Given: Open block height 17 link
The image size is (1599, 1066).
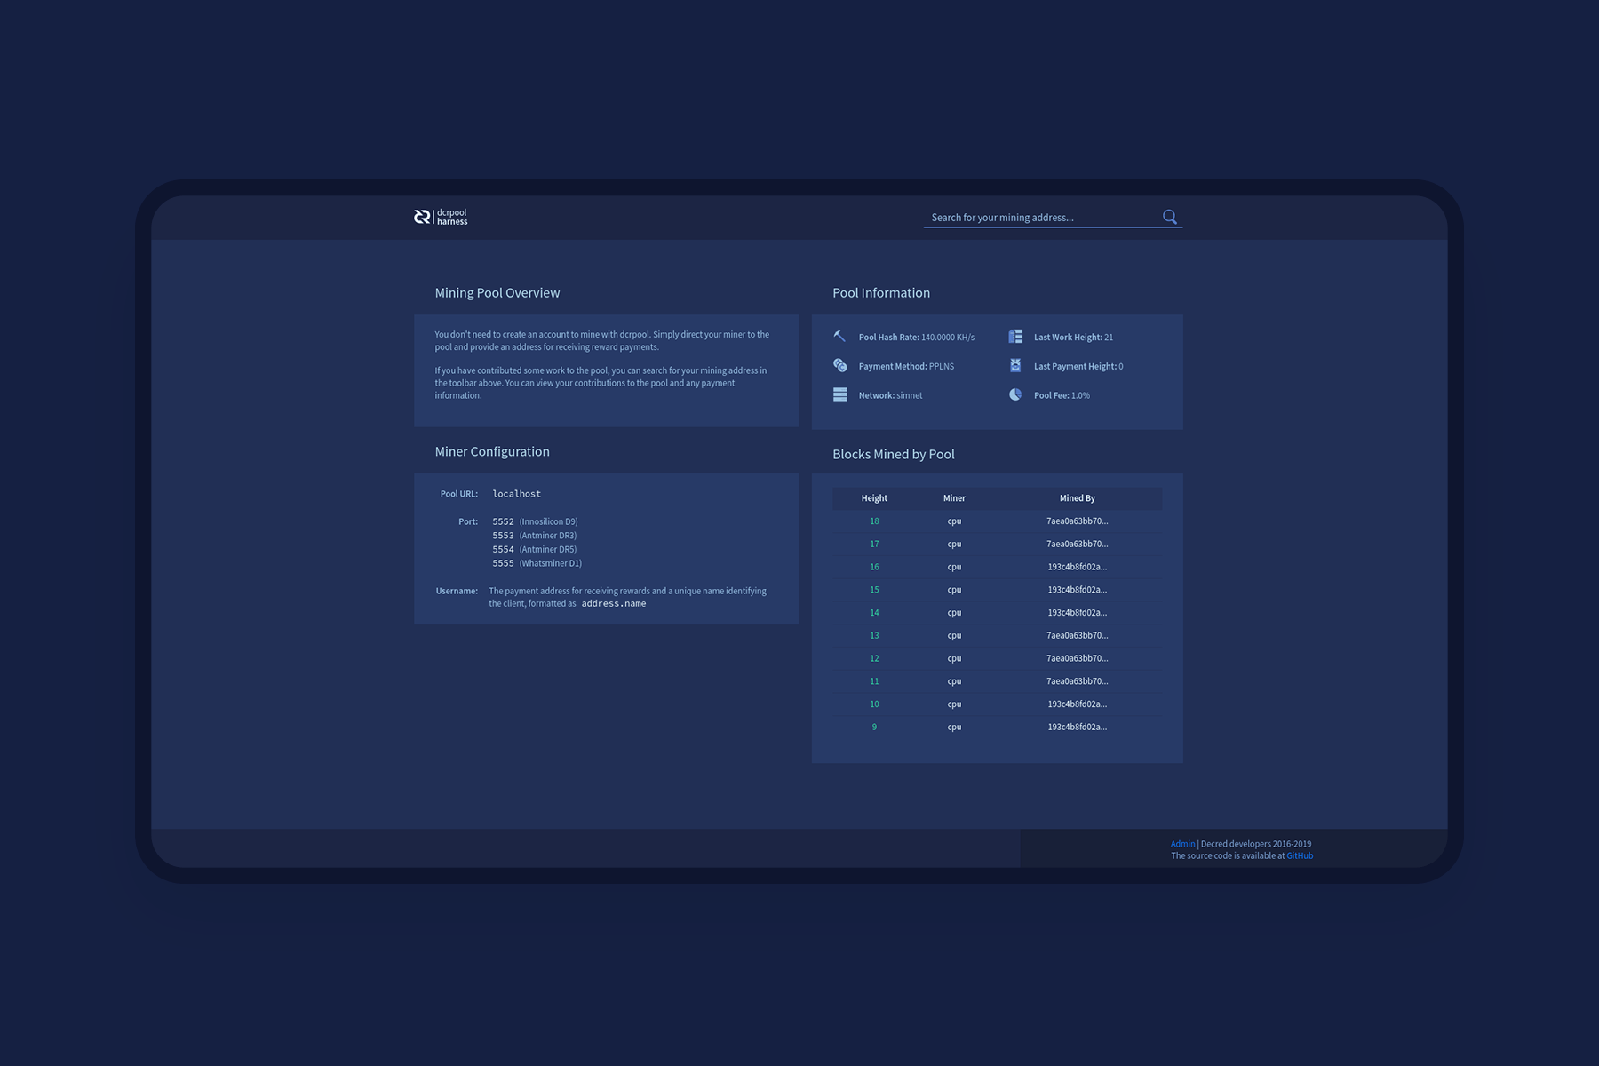Looking at the screenshot, I should 874,545.
